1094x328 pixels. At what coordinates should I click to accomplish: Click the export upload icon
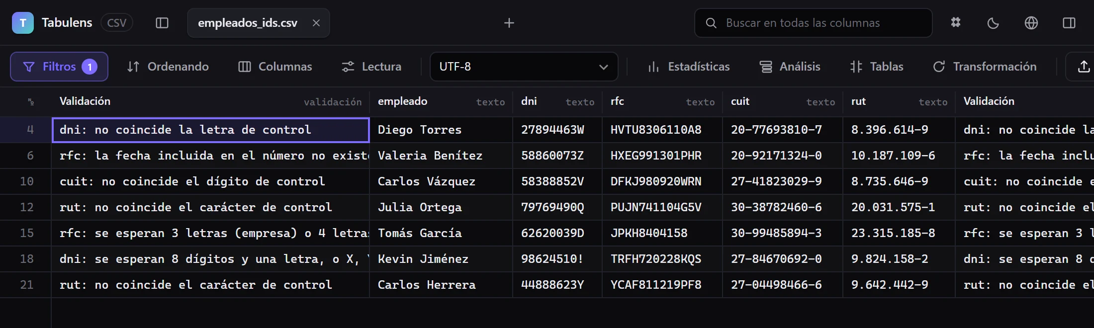click(x=1084, y=67)
